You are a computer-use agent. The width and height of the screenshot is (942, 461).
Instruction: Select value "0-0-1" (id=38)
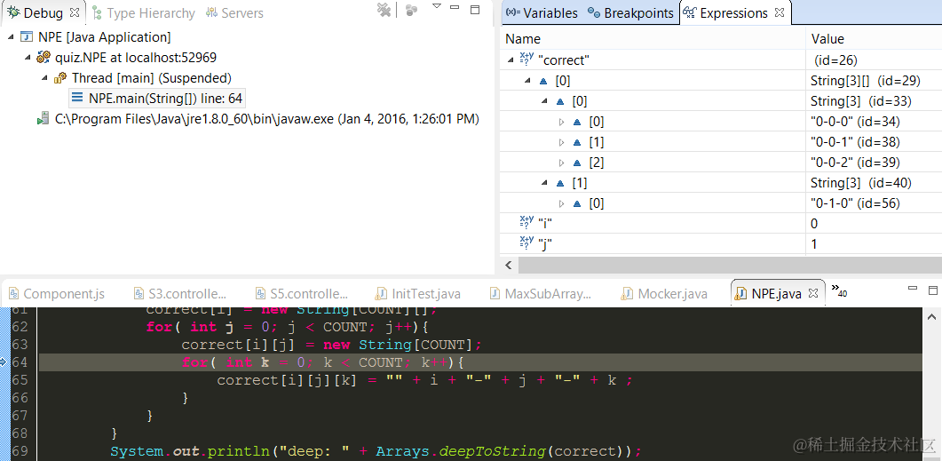click(855, 142)
